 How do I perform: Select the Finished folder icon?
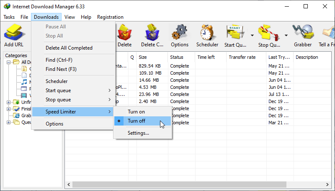click(16, 109)
